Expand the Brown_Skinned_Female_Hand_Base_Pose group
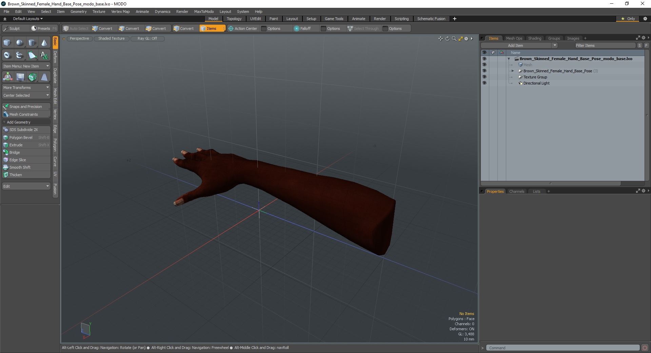This screenshot has height=353, width=651. [x=513, y=71]
